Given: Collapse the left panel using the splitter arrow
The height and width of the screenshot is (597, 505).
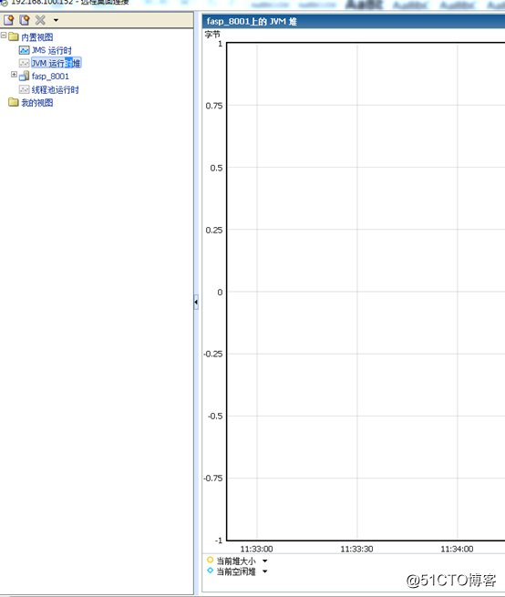Looking at the screenshot, I should (x=196, y=302).
